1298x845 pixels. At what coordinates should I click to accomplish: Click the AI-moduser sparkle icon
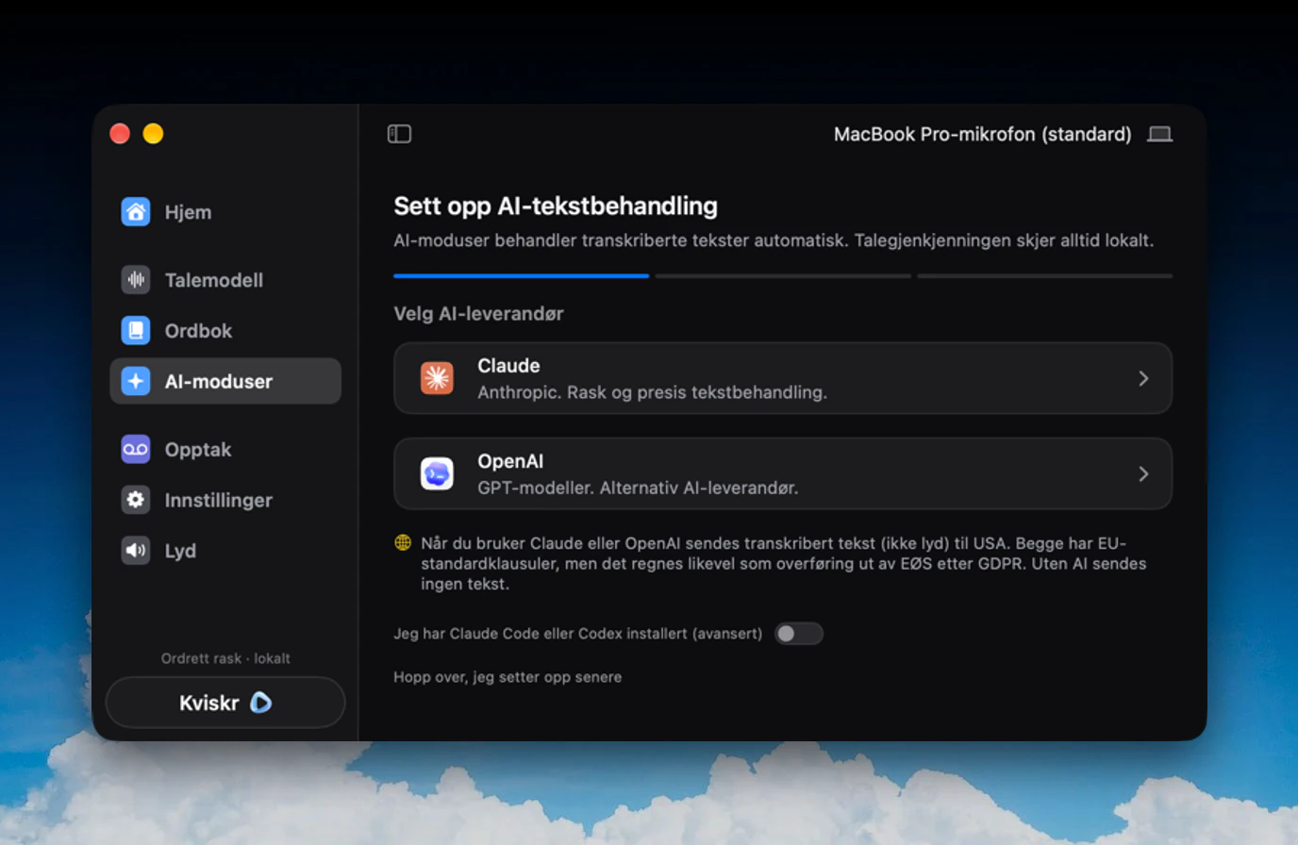click(136, 381)
